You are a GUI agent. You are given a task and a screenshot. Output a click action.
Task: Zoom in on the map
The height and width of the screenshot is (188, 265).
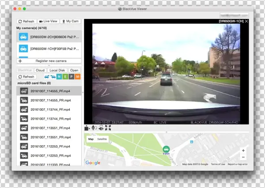[243, 150]
